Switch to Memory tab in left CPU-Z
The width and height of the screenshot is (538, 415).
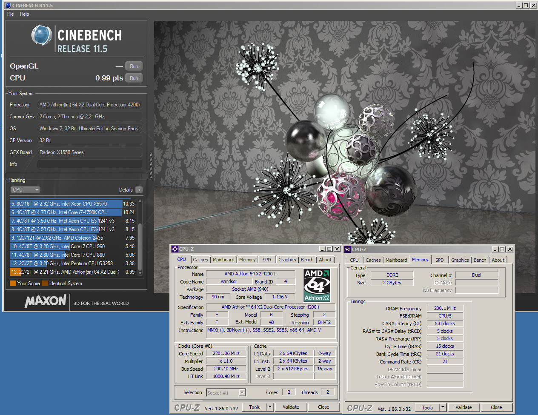(x=247, y=260)
